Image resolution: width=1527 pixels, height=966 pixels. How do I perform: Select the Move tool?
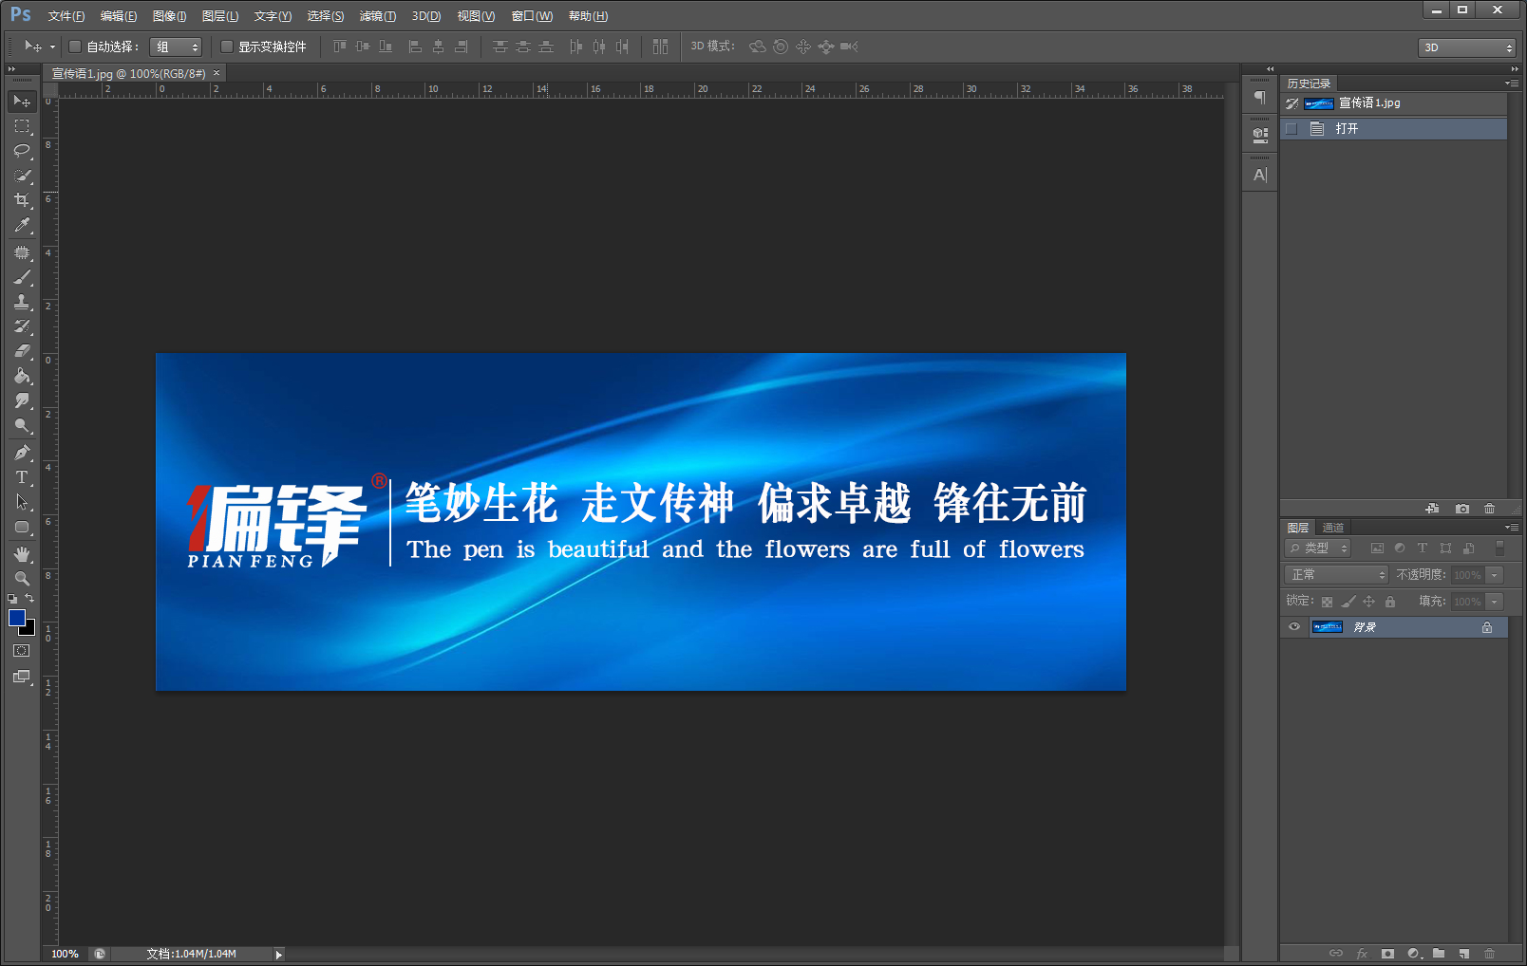(22, 101)
